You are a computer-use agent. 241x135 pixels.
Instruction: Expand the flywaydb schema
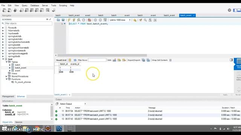pos(3,28)
